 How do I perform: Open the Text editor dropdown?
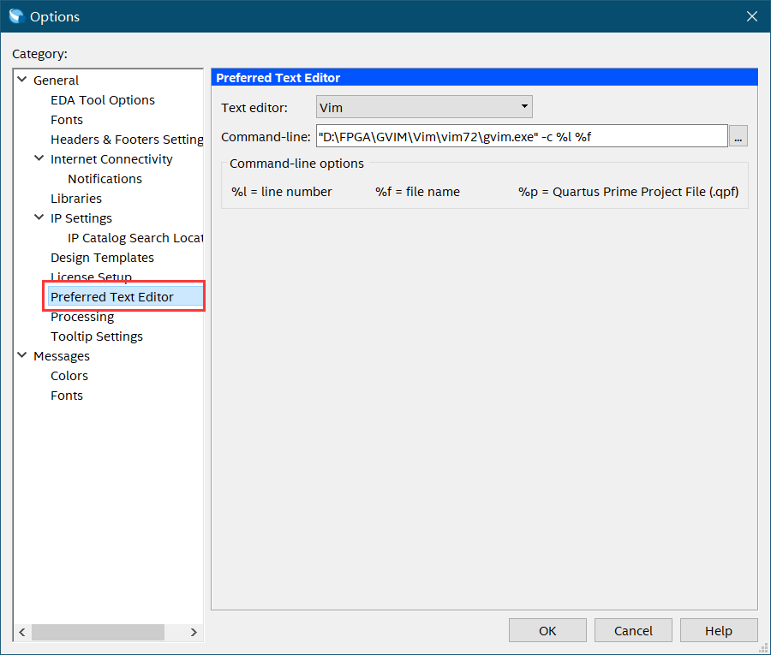point(424,107)
